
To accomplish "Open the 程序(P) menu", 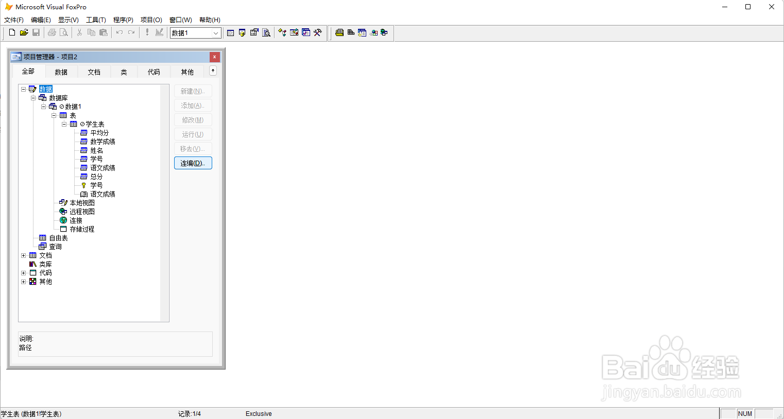I will coord(123,20).
